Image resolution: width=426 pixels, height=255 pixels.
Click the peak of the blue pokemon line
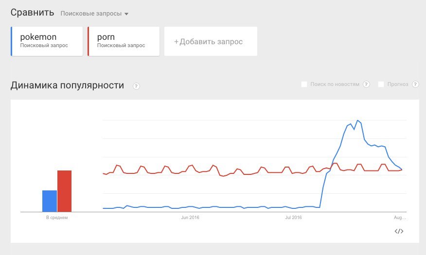[357, 120]
